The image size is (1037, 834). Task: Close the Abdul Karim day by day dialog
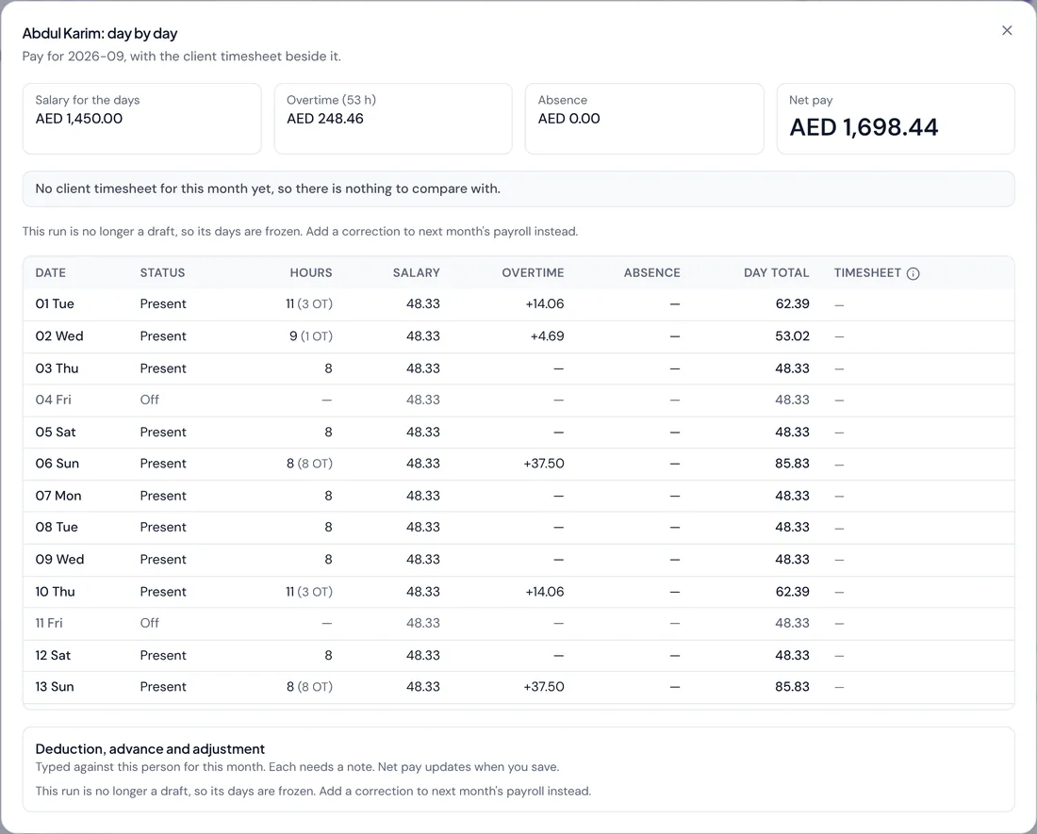pyautogui.click(x=1007, y=30)
